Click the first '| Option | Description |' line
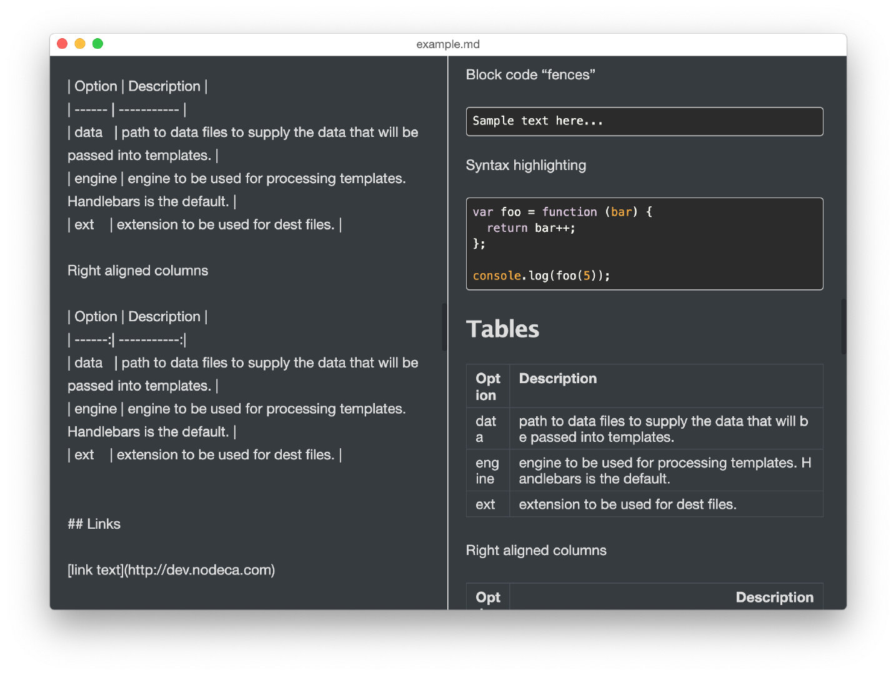 [x=137, y=86]
